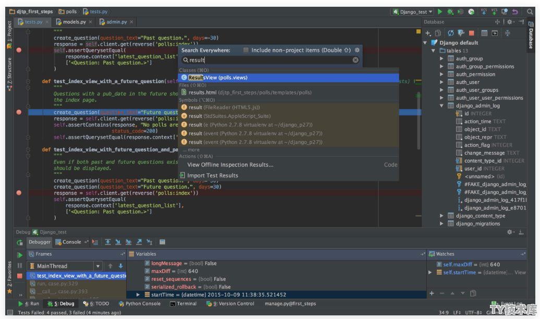This screenshot has height=319, width=540.
Task: Stop database action with red square icon
Action: click(x=472, y=33)
